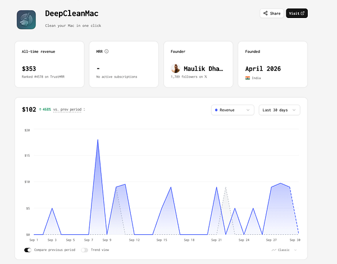Click the DeepCleanMac app logo icon
Screen dimensions: 337x264
pos(26,20)
